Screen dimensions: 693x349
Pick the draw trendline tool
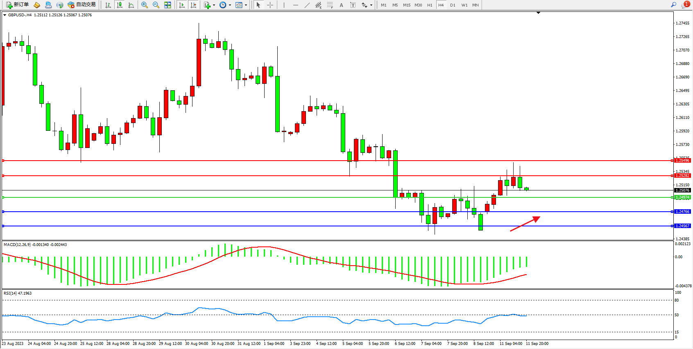pyautogui.click(x=307, y=5)
